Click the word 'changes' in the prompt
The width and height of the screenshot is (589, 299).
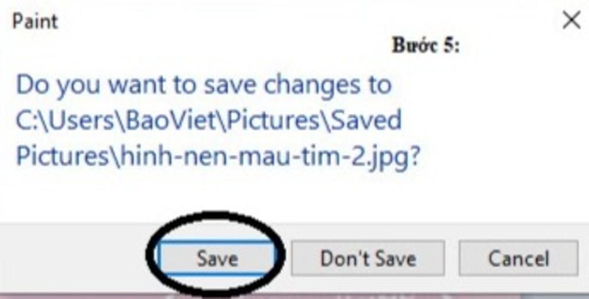[x=312, y=86]
